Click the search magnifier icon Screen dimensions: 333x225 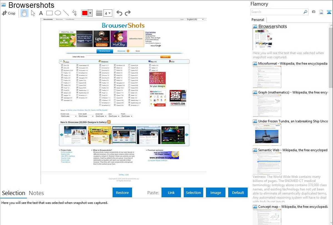[305, 12]
